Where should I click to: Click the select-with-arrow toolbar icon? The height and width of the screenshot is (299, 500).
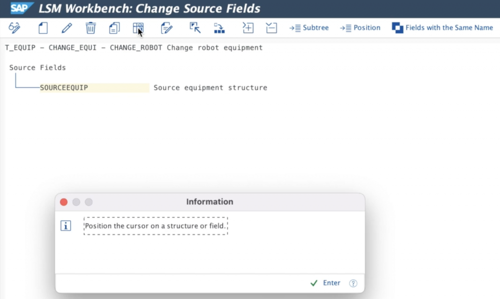(x=195, y=28)
